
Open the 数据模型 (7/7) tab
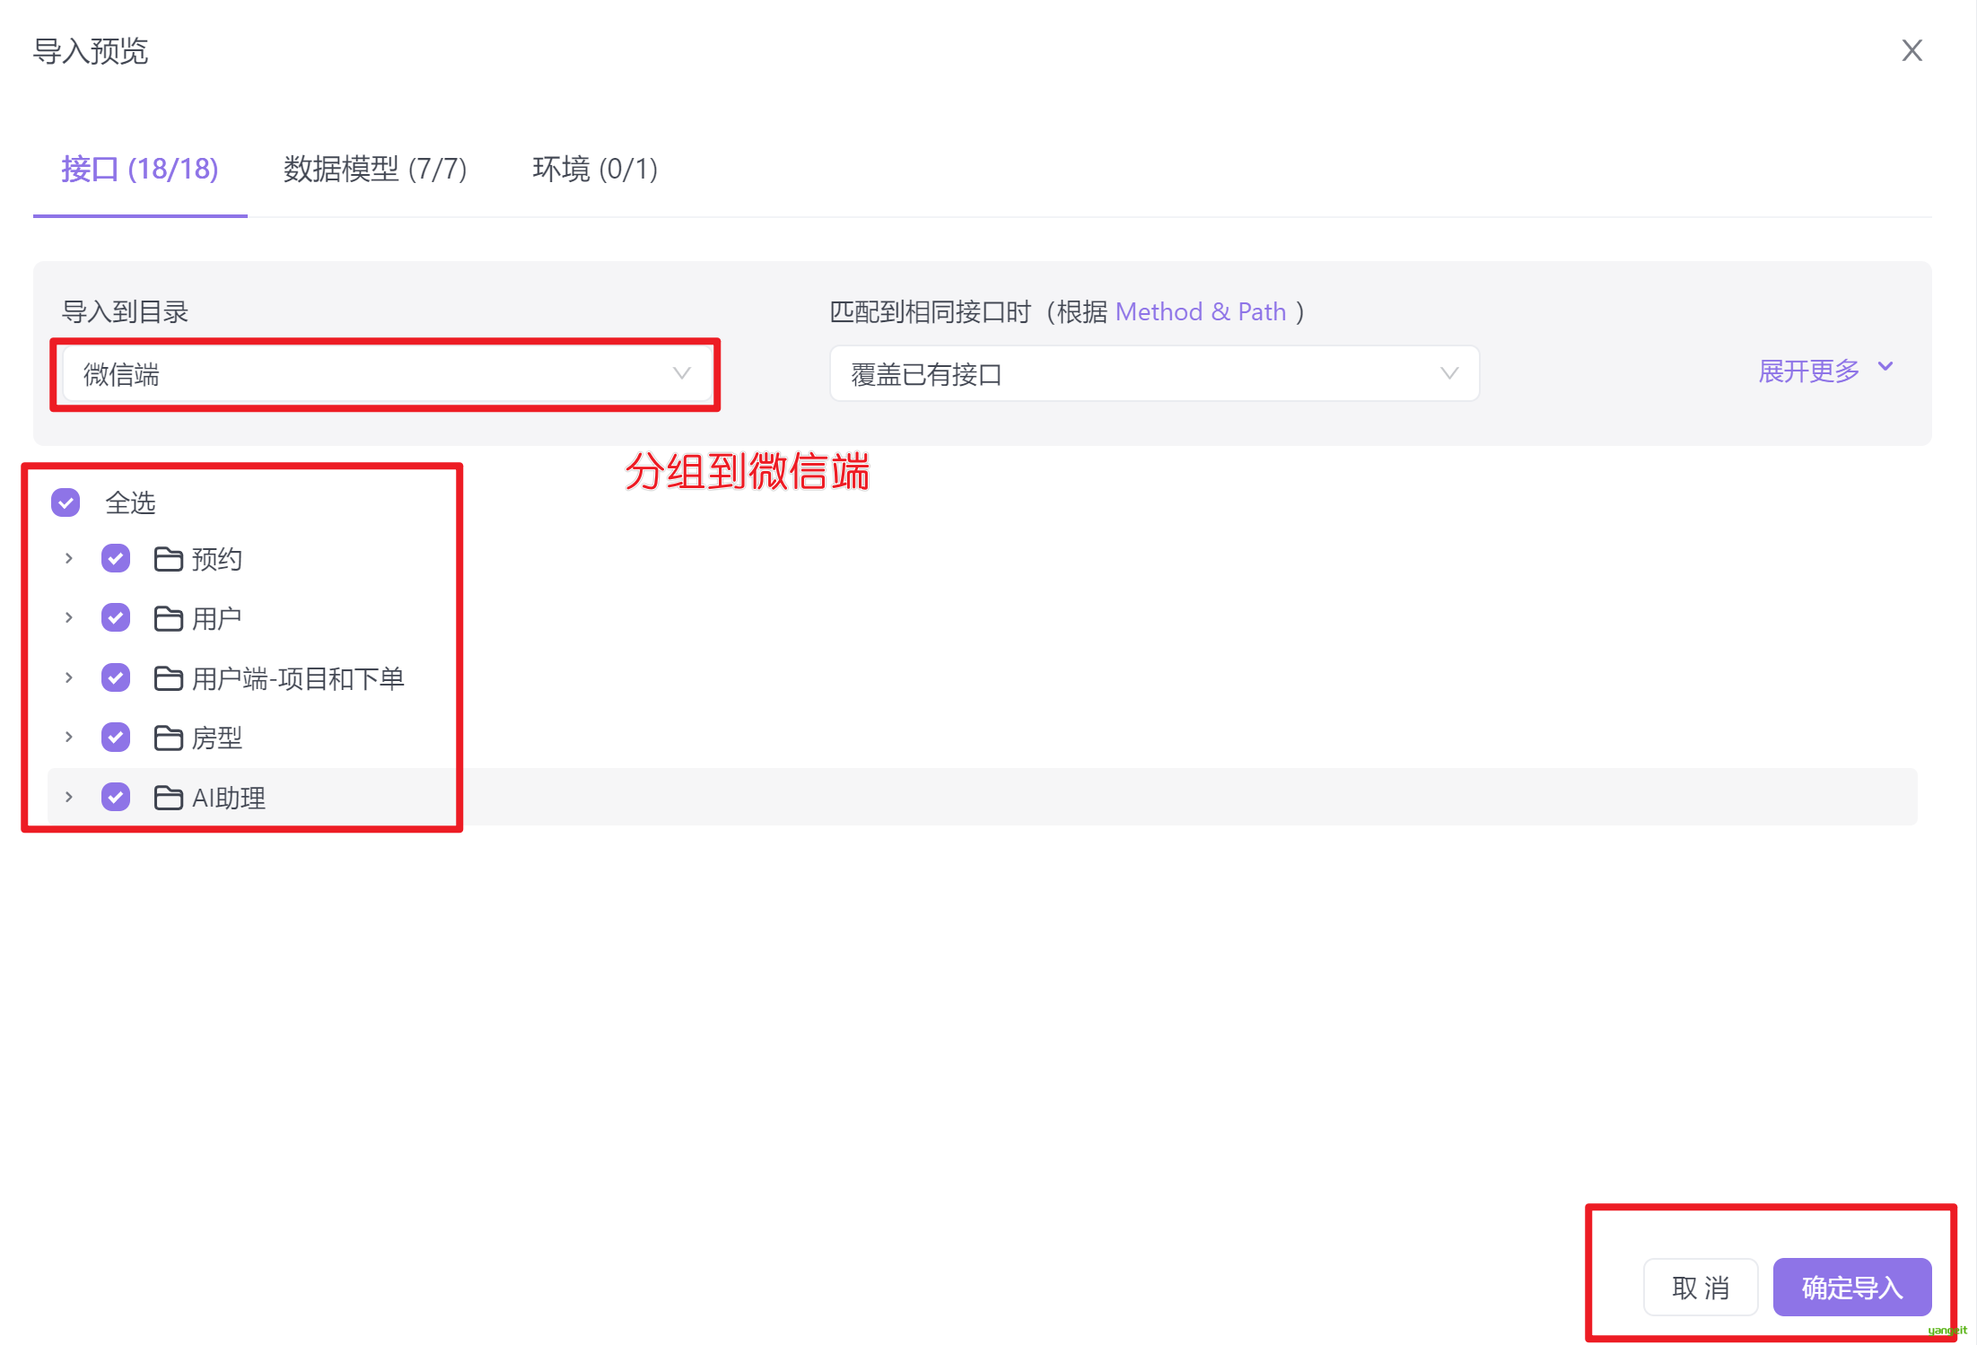pyautogui.click(x=375, y=169)
